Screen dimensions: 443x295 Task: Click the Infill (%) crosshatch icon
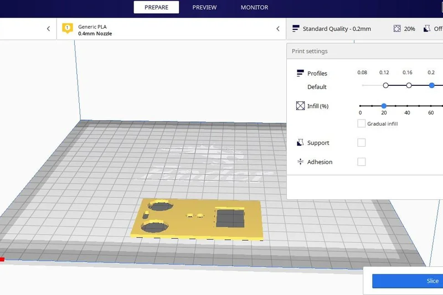[301, 106]
